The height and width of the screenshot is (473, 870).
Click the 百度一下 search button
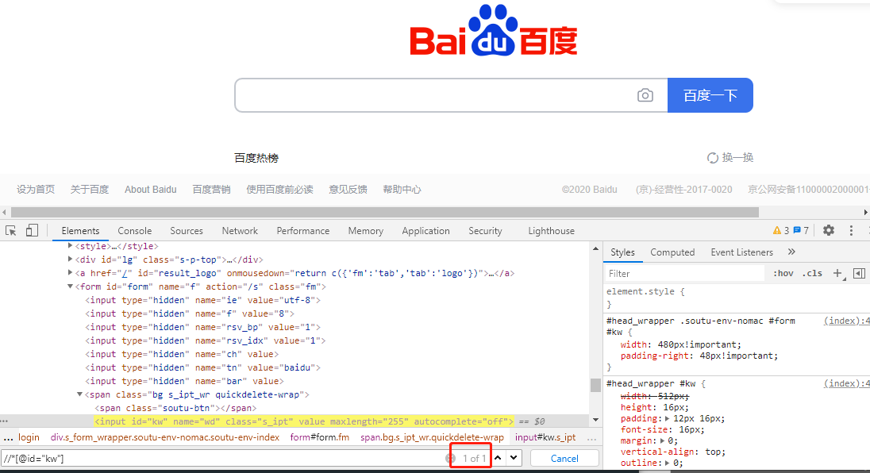(x=710, y=95)
